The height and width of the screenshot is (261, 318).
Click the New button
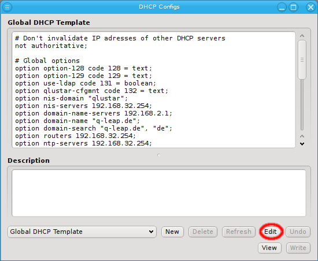tap(172, 232)
